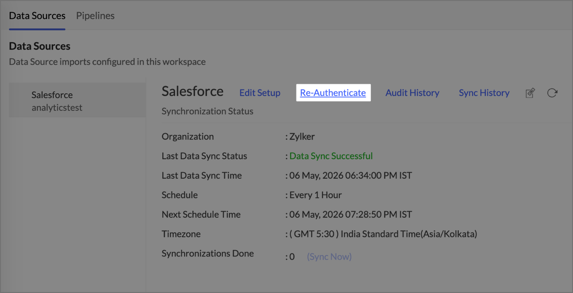Click the Sync Now link
The image size is (573, 293).
(329, 256)
